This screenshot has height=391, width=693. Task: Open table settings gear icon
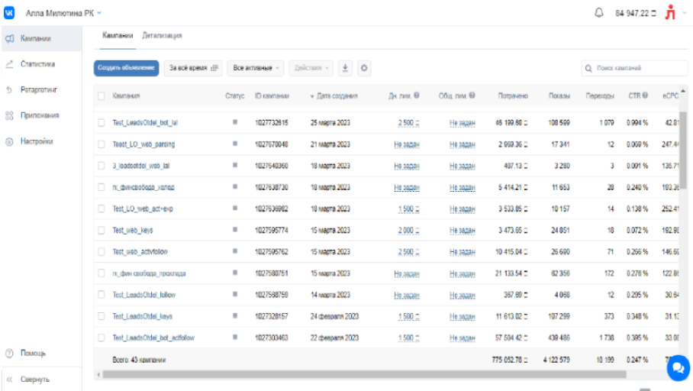click(x=364, y=68)
